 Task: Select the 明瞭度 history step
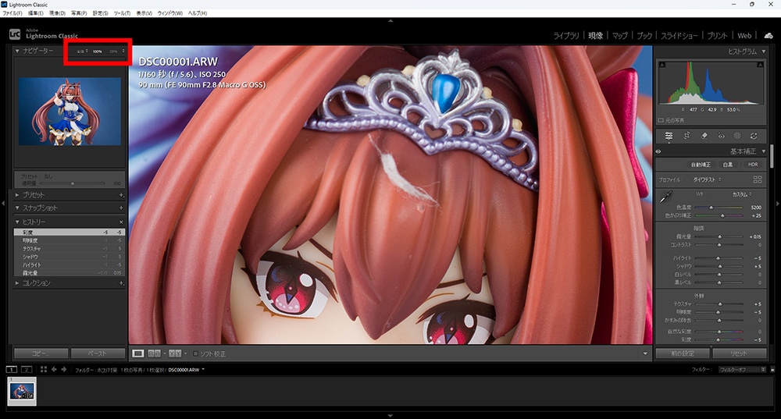(70, 240)
